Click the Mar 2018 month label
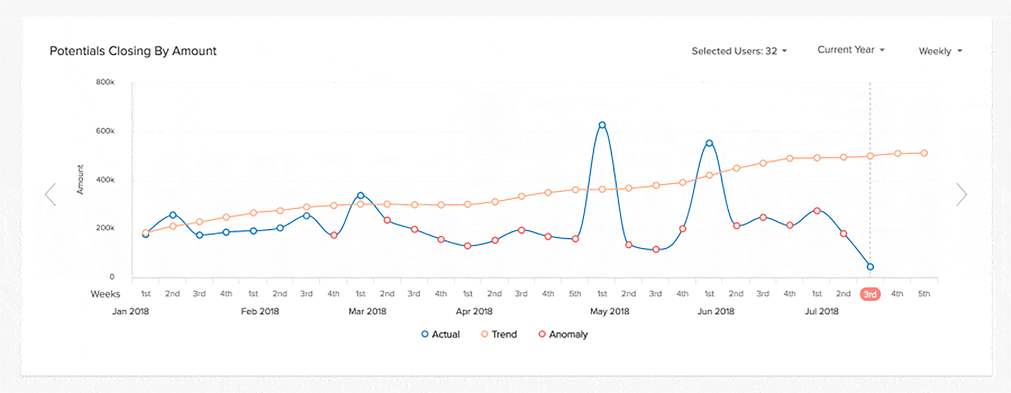This screenshot has height=393, width=1011. click(367, 312)
